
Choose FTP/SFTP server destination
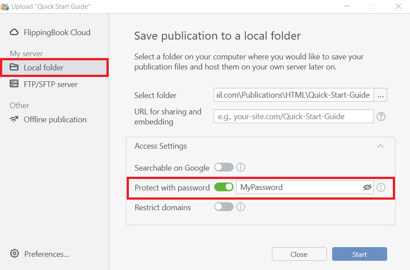[x=44, y=84]
